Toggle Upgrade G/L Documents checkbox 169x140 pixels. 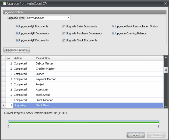click(17, 27)
